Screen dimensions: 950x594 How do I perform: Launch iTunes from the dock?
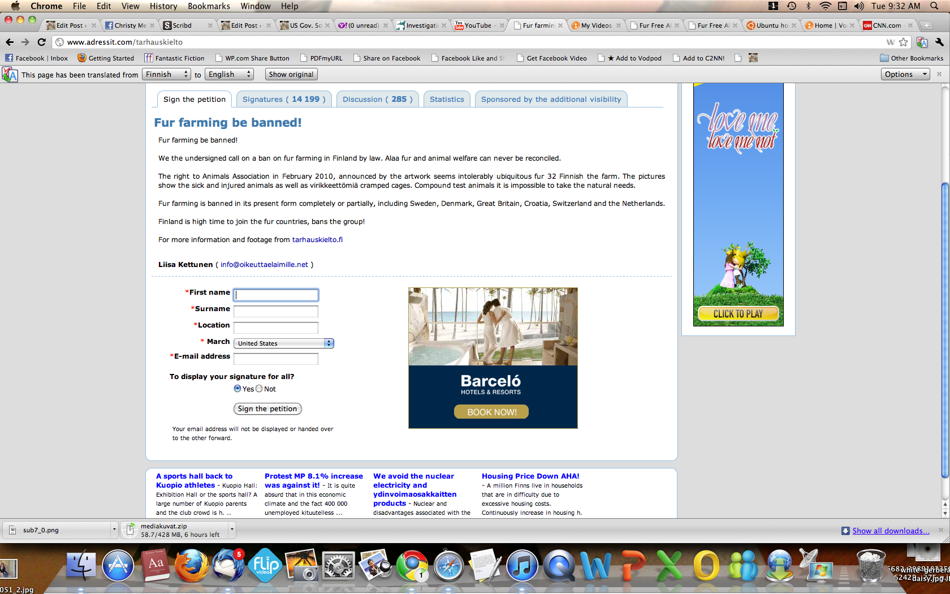click(x=521, y=566)
